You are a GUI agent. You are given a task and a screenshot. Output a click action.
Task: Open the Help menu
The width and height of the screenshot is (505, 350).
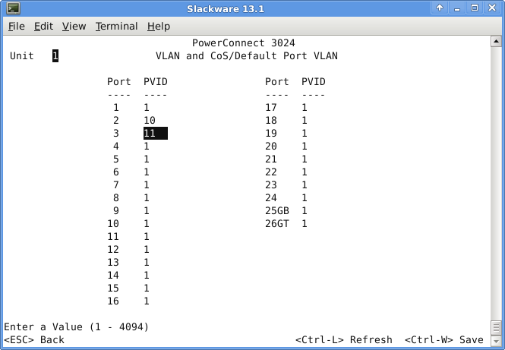pos(159,26)
